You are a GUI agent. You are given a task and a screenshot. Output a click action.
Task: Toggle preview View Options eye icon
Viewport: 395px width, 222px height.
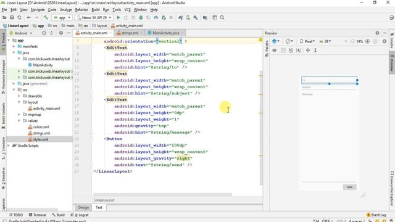coord(274,51)
